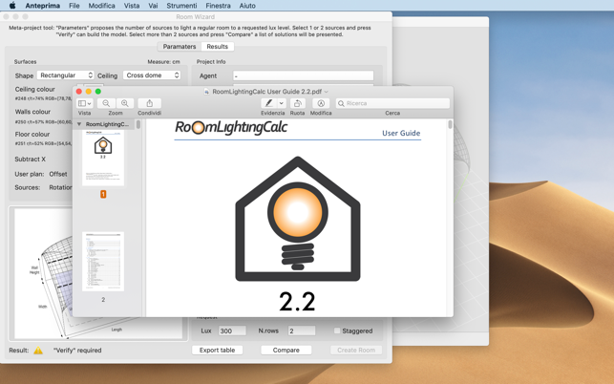This screenshot has height=384, width=614.
Task: Click the "Verify" required status text
Action: (77, 351)
